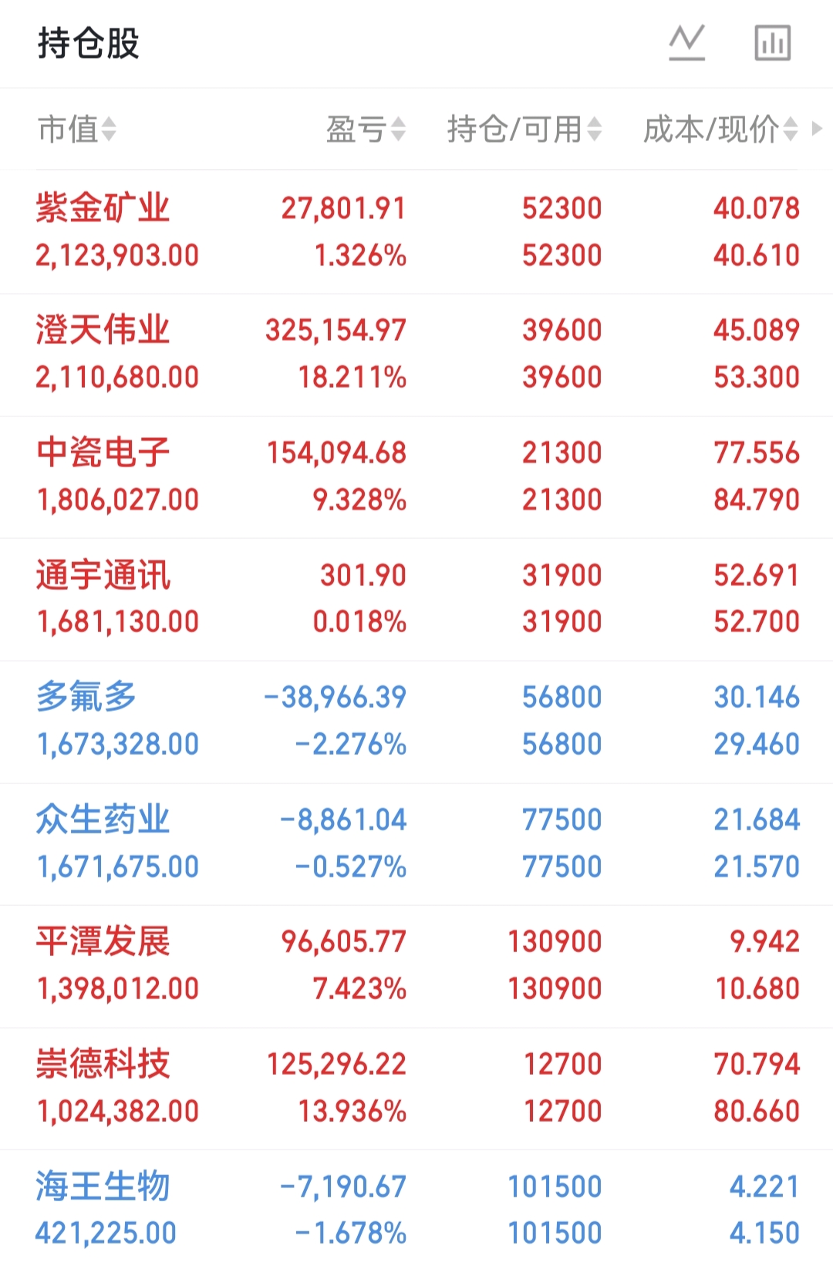Open the line chart trend view icon
833x1269 pixels.
(x=686, y=43)
